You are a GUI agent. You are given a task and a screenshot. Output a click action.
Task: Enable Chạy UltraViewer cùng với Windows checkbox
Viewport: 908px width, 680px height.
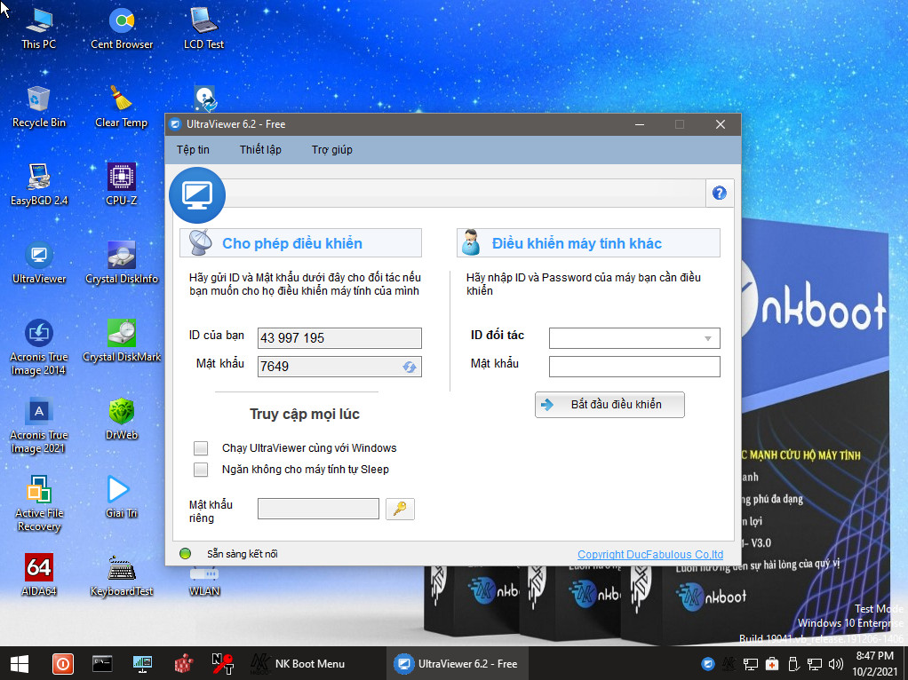click(x=202, y=448)
